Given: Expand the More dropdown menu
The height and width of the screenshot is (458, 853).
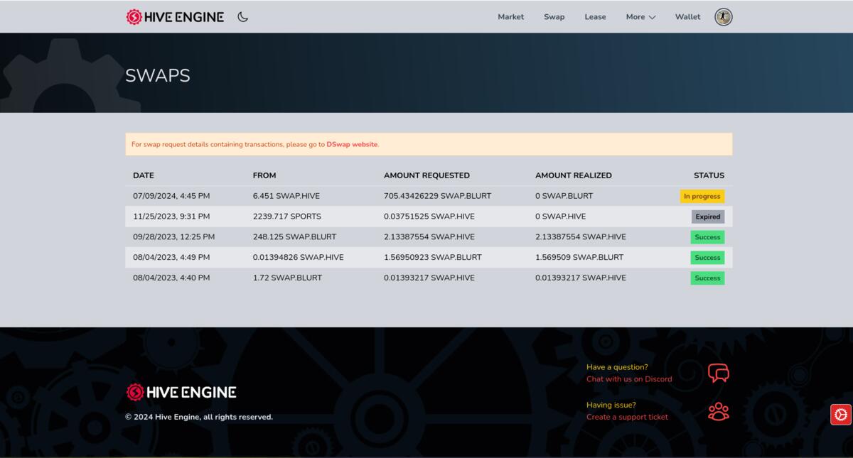Looking at the screenshot, I should pos(640,17).
